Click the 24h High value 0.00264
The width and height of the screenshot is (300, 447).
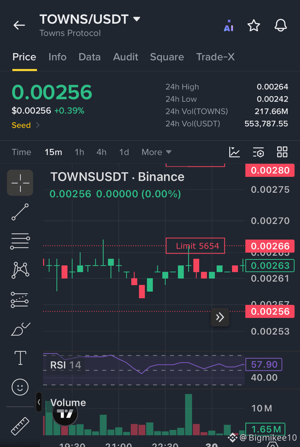(x=272, y=87)
